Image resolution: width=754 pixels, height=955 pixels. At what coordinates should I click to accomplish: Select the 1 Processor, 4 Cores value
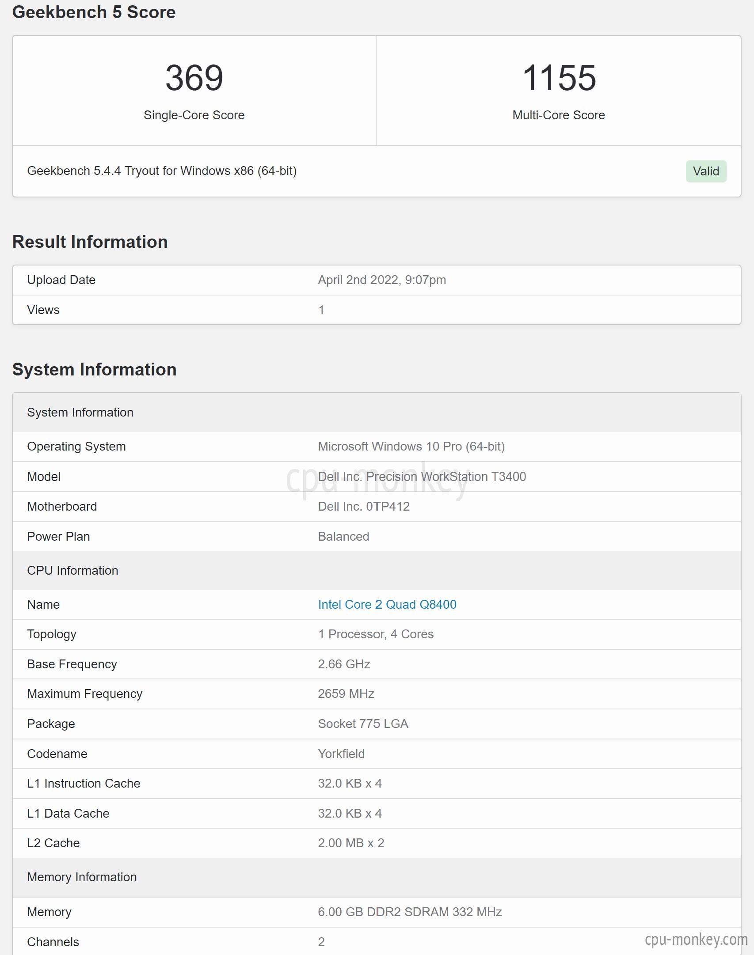coord(376,634)
